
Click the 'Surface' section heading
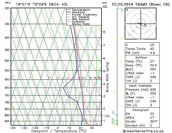click(x=141, y=57)
